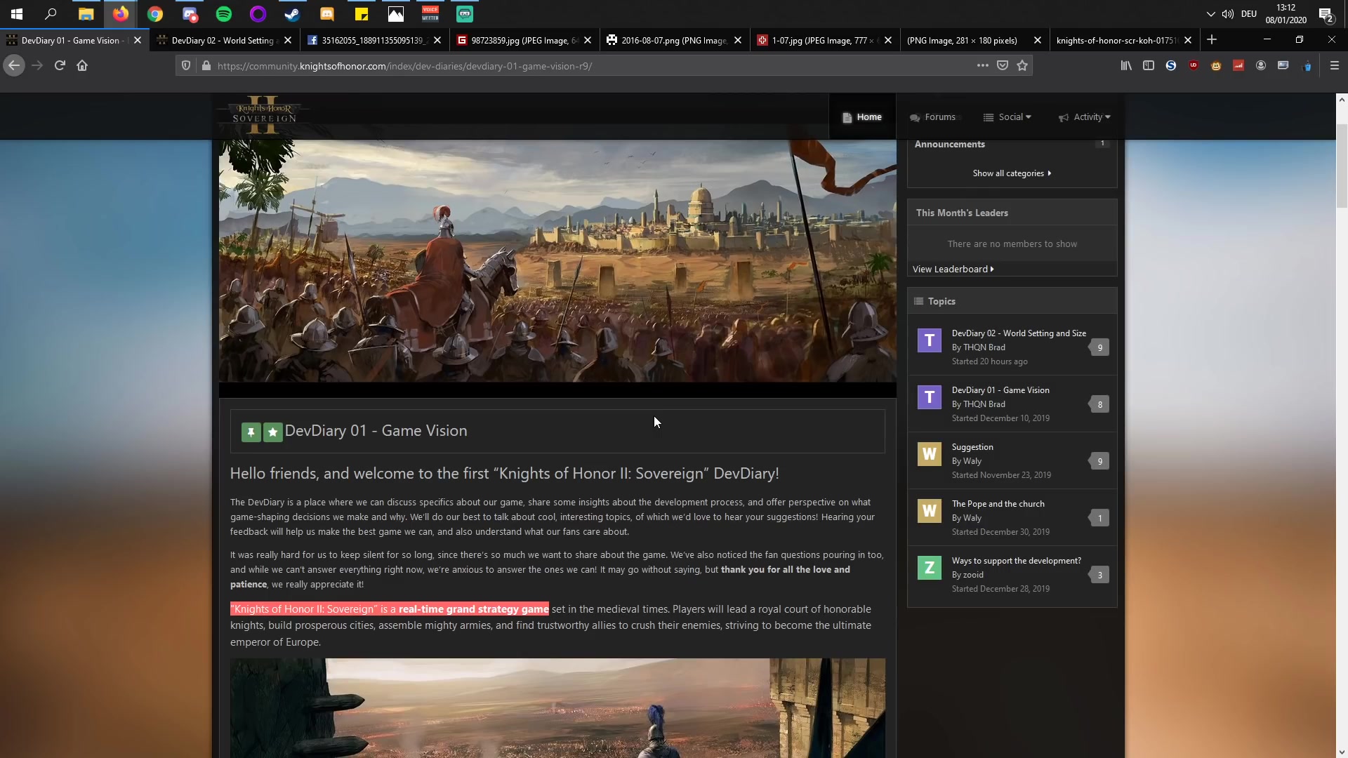Screen dimensions: 1348x758
Task: Go back to previous page
Action: [14, 65]
